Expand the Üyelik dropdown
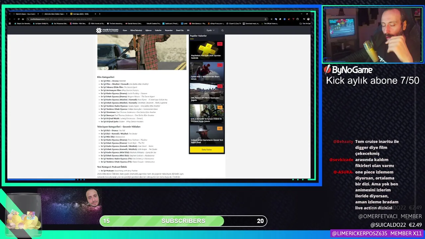The width and height of the screenshot is (425, 239). [x=211, y=30]
